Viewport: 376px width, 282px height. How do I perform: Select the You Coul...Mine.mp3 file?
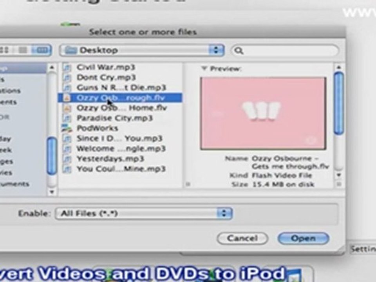pos(121,169)
